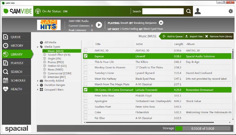Click the Duration Ranges arrow icon
Viewport: 236px width, 135px height.
(41, 85)
